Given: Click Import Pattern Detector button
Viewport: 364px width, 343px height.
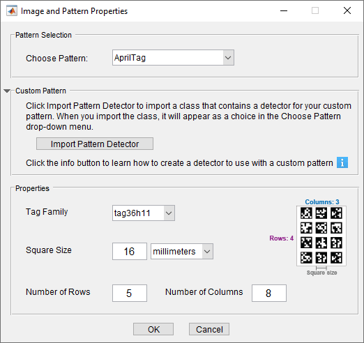Looking at the screenshot, I should (95, 144).
